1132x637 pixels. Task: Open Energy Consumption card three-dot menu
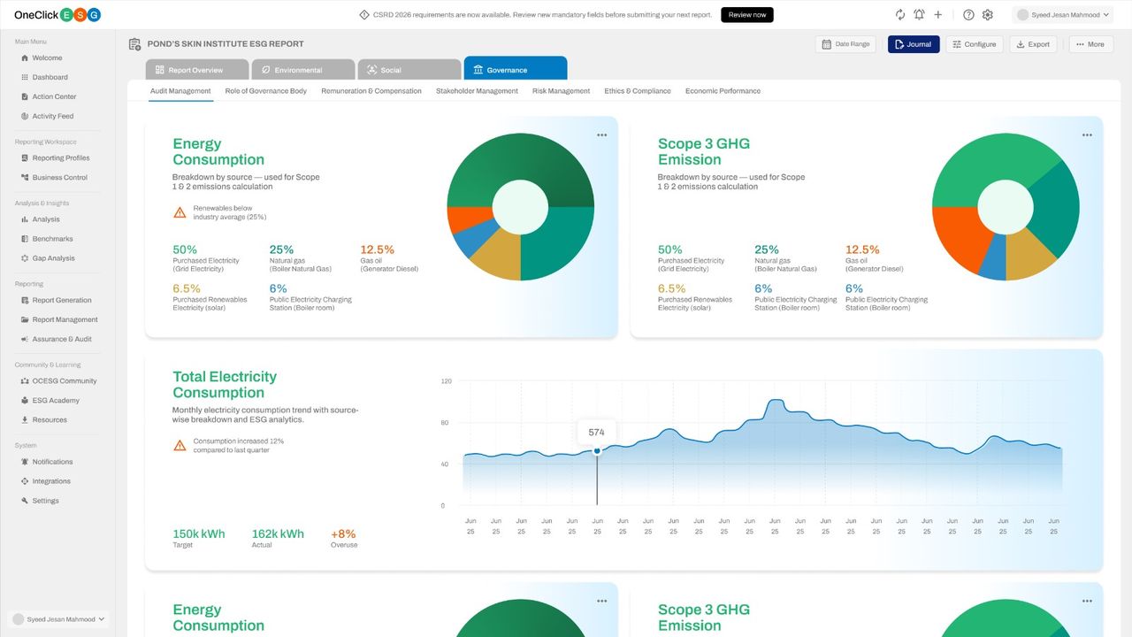(601, 135)
